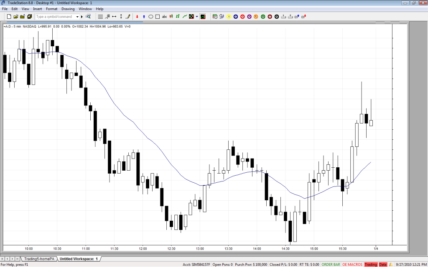Choose the abc text drawing tool
This screenshot has height=267, width=428.
click(x=165, y=17)
